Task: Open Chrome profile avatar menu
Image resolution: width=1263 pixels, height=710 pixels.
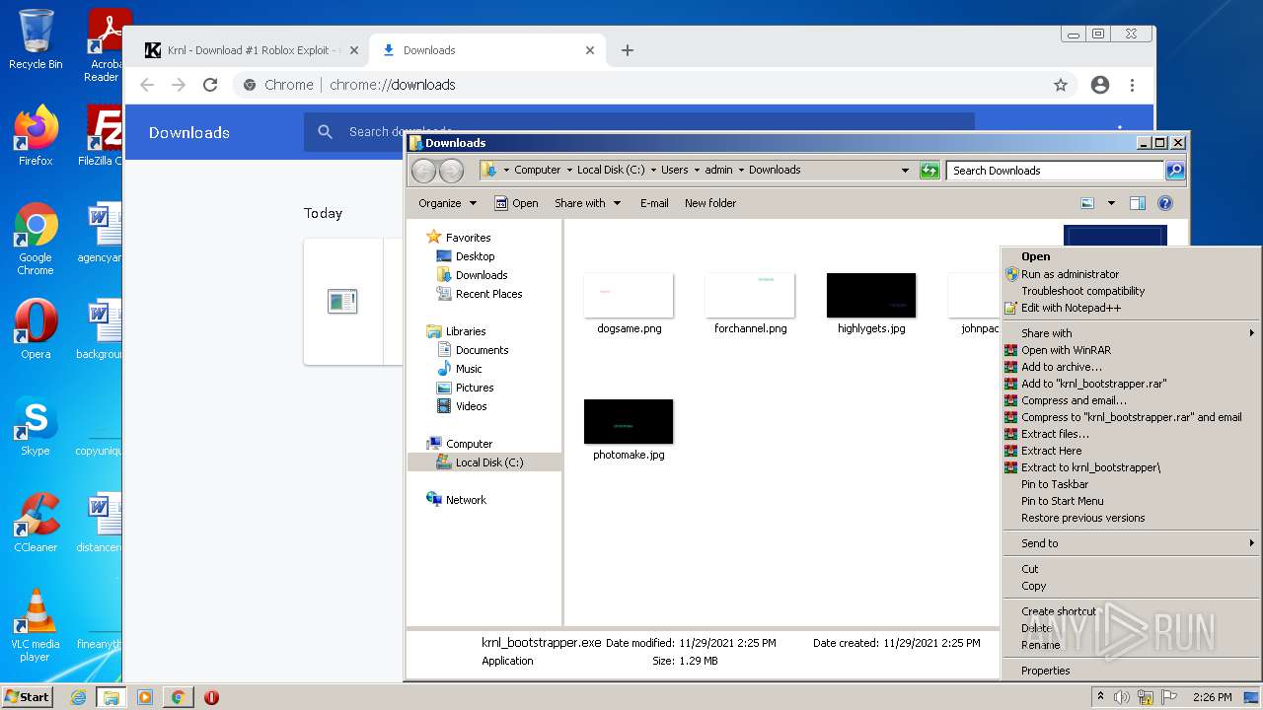Action: click(x=1100, y=85)
